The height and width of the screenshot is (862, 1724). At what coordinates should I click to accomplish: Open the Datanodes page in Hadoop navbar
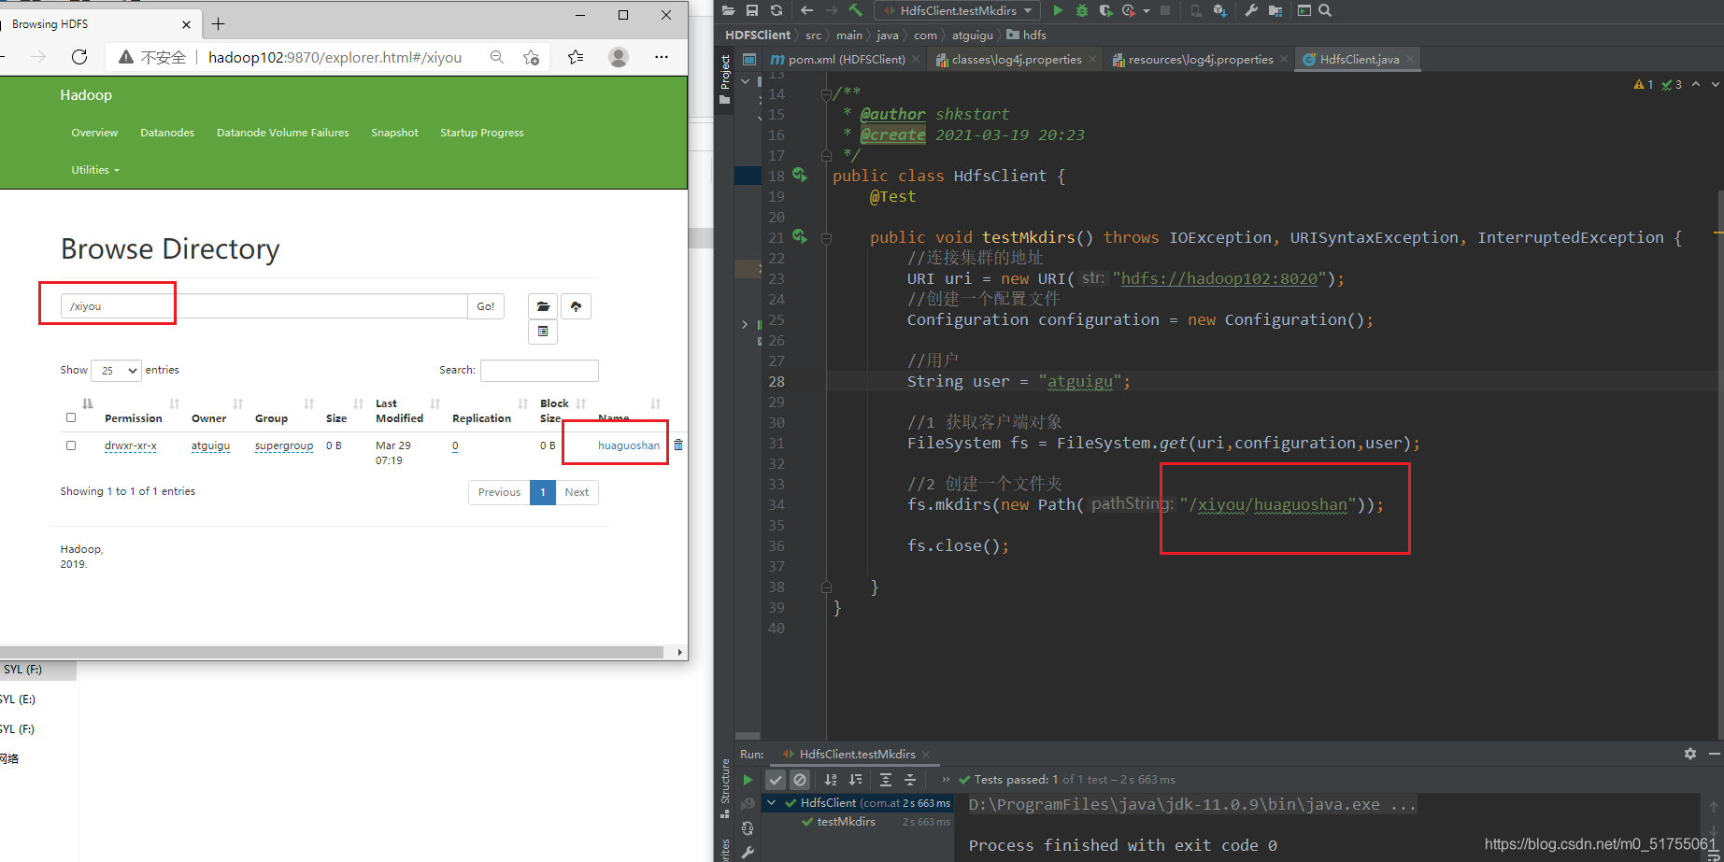point(167,133)
